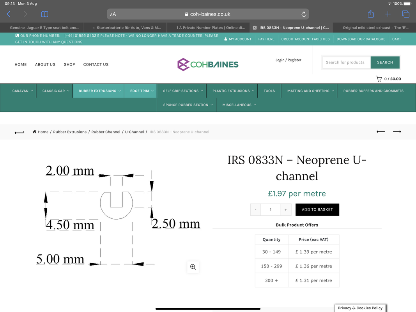
Task: Click the '30 - 149' quantity cell
Action: point(272,252)
